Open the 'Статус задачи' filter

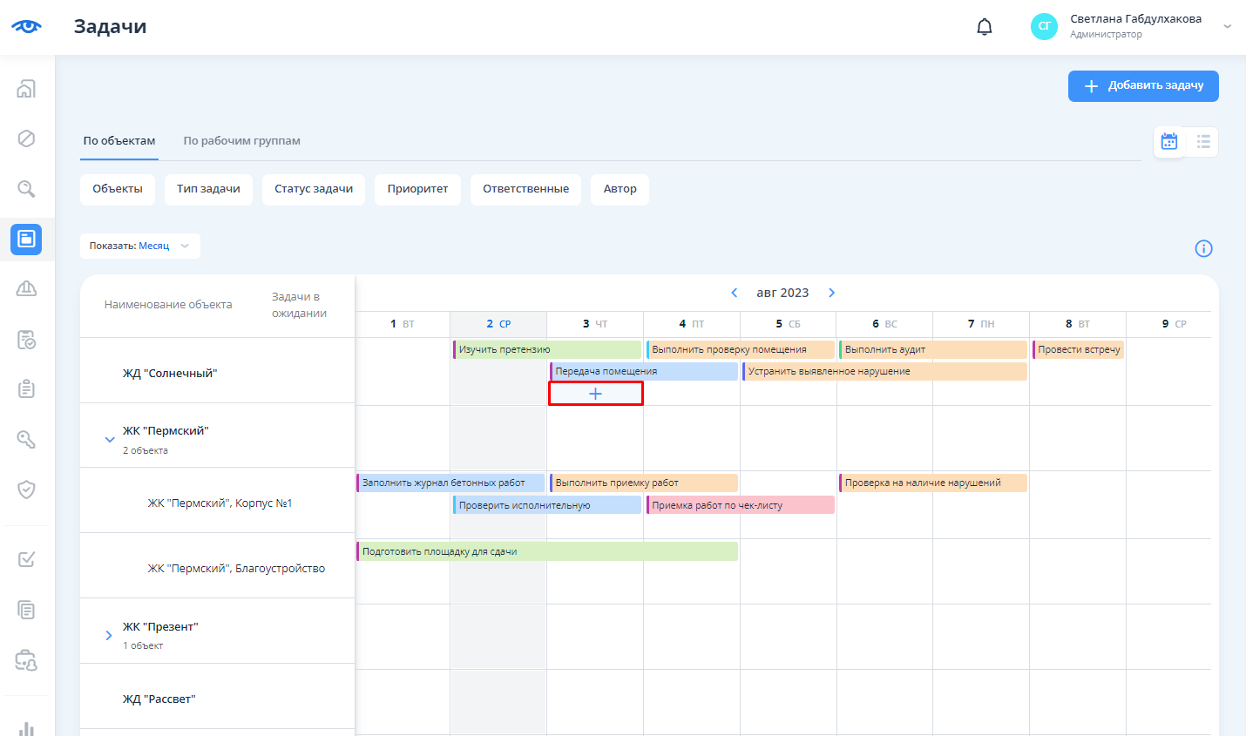click(314, 189)
